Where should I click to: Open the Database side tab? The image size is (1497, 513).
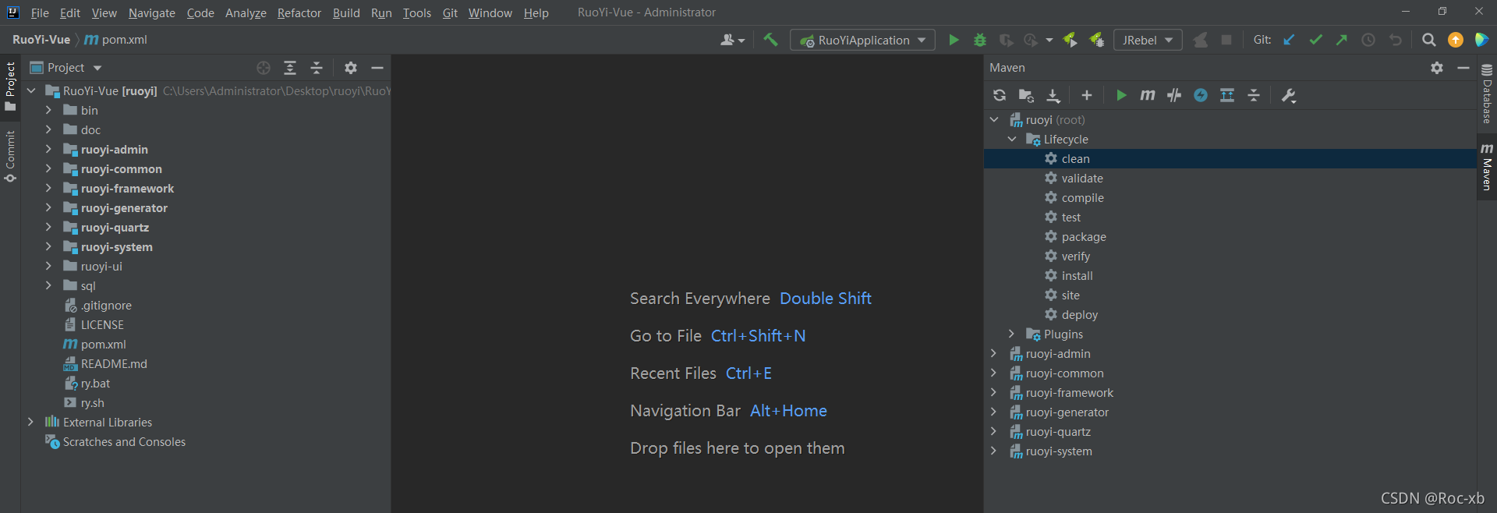point(1487,94)
